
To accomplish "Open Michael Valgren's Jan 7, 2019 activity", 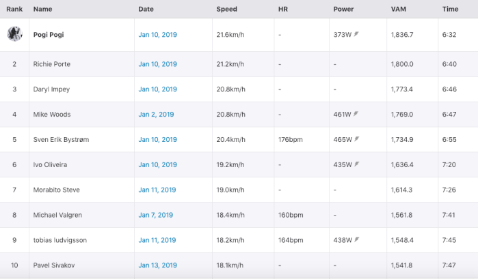I will point(156,215).
